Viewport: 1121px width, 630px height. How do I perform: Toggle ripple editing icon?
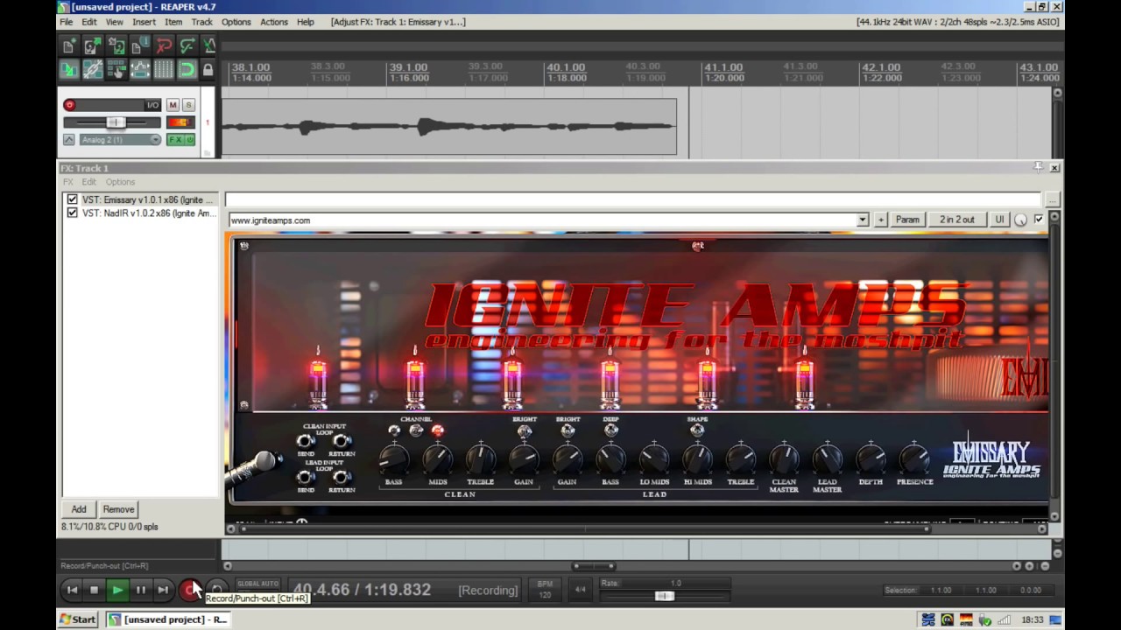[x=116, y=70]
